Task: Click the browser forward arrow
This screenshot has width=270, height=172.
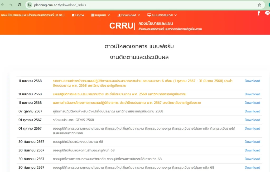Action: (11, 5)
